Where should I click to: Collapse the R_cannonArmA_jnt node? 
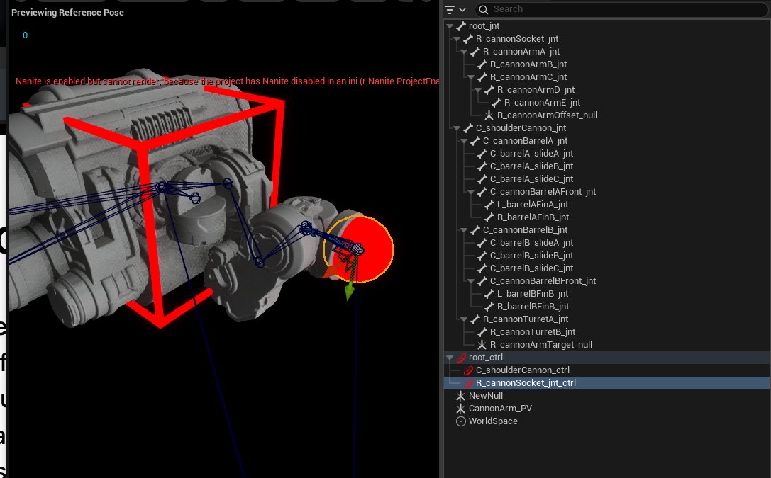pyautogui.click(x=464, y=52)
